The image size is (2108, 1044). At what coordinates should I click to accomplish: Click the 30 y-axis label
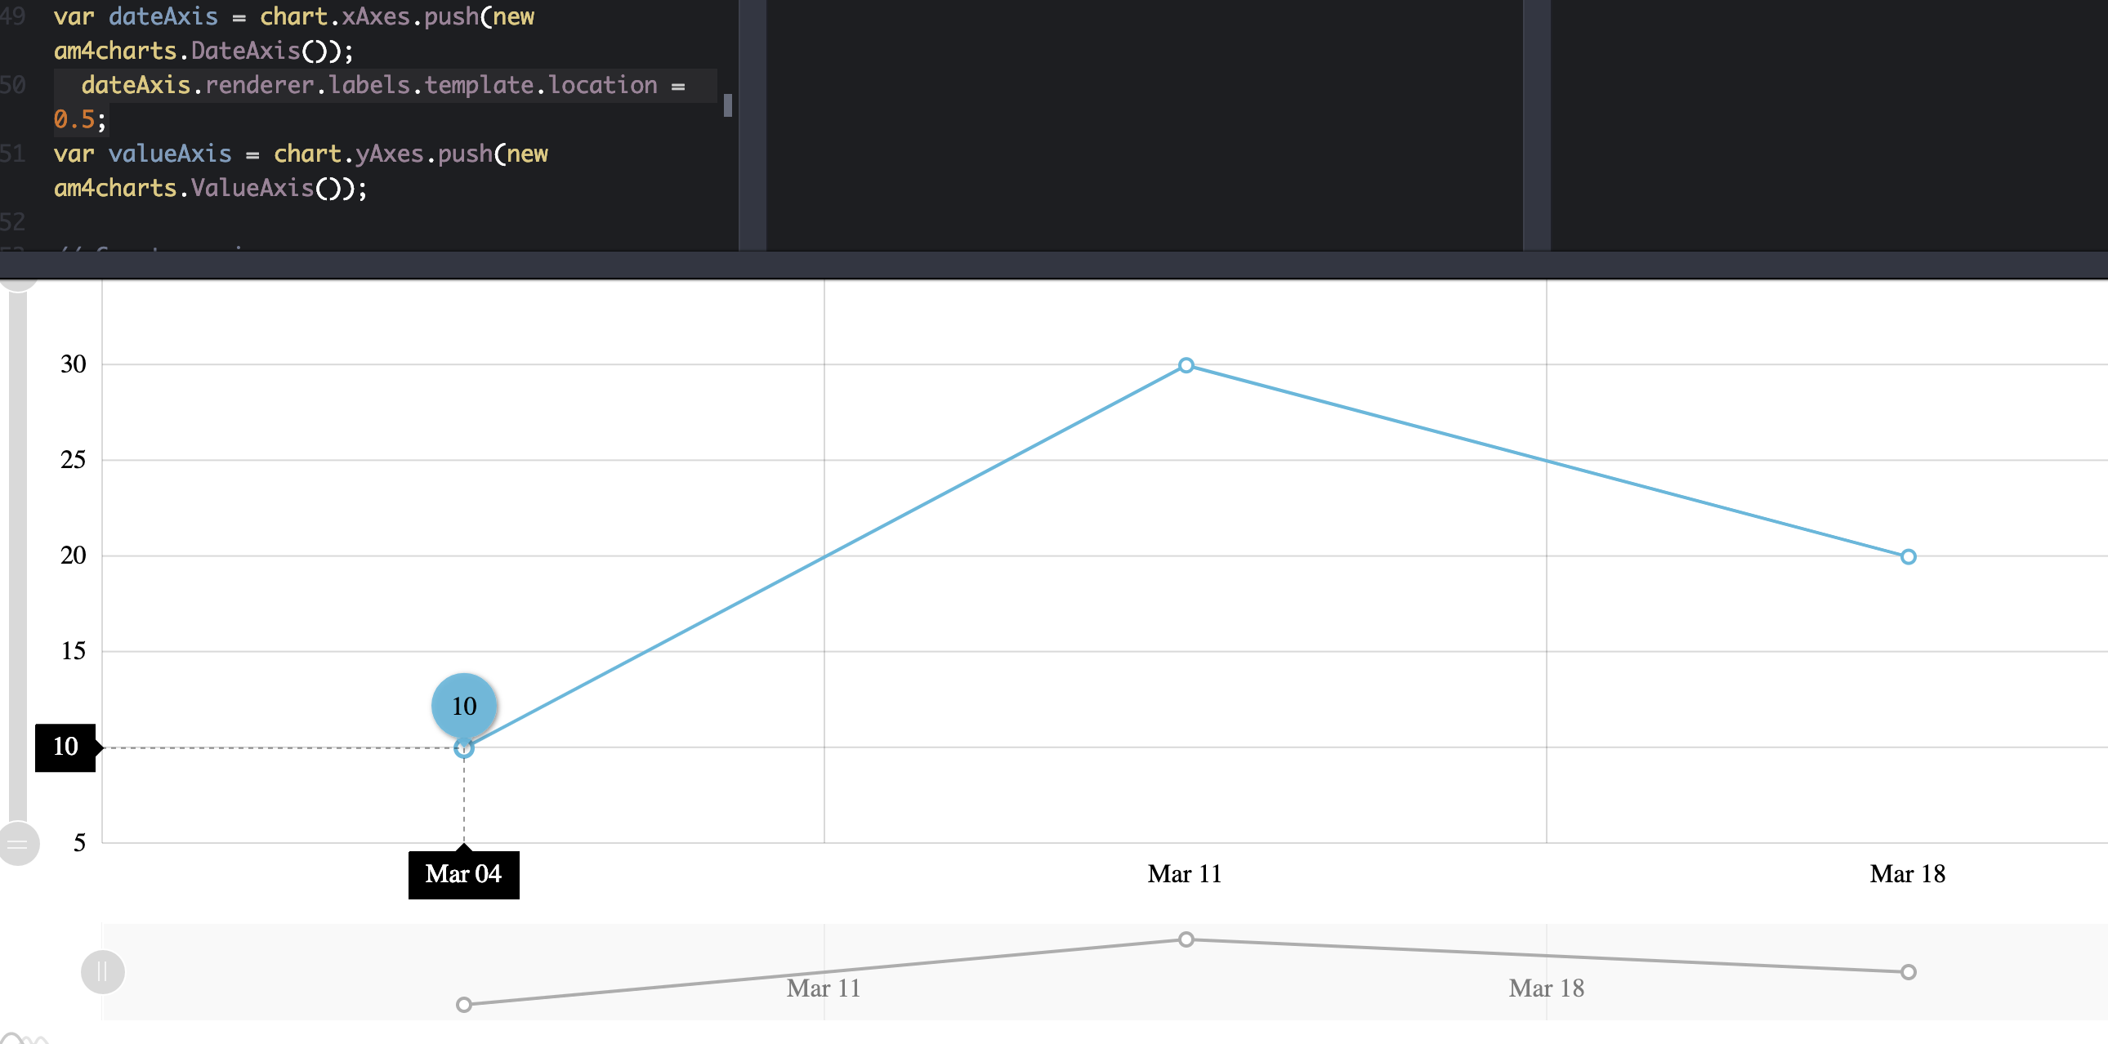[x=73, y=364]
